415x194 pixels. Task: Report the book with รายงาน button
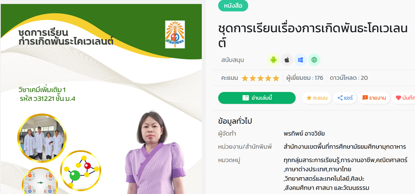coord(374,98)
